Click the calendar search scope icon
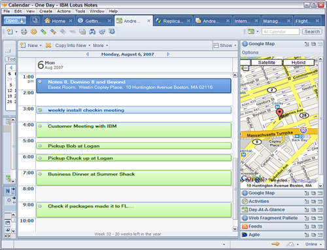 click(251, 31)
